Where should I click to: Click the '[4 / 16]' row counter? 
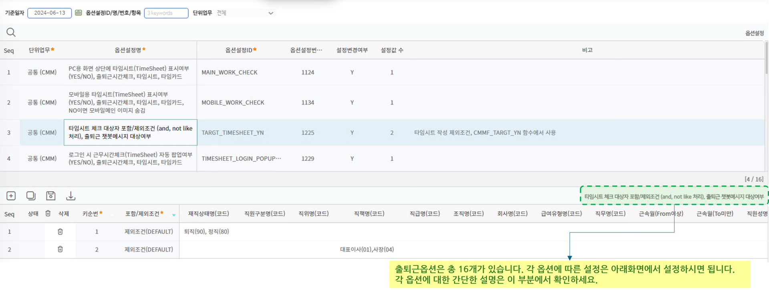click(x=754, y=179)
